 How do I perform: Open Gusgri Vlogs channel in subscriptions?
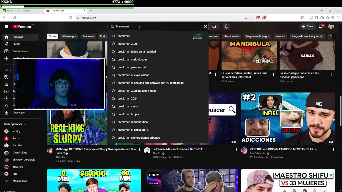tap(20, 153)
